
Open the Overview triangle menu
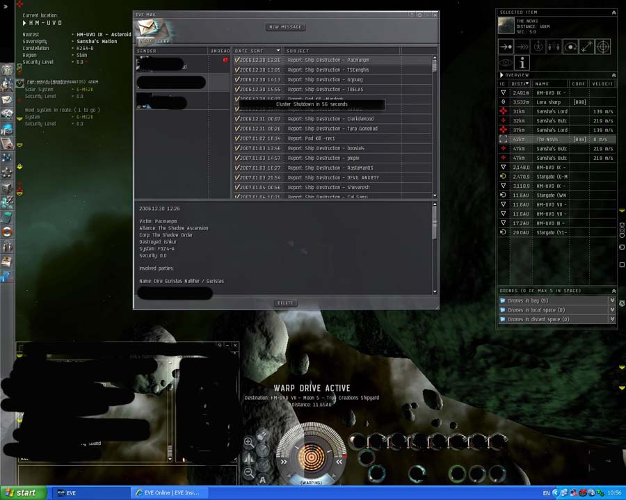click(x=501, y=75)
